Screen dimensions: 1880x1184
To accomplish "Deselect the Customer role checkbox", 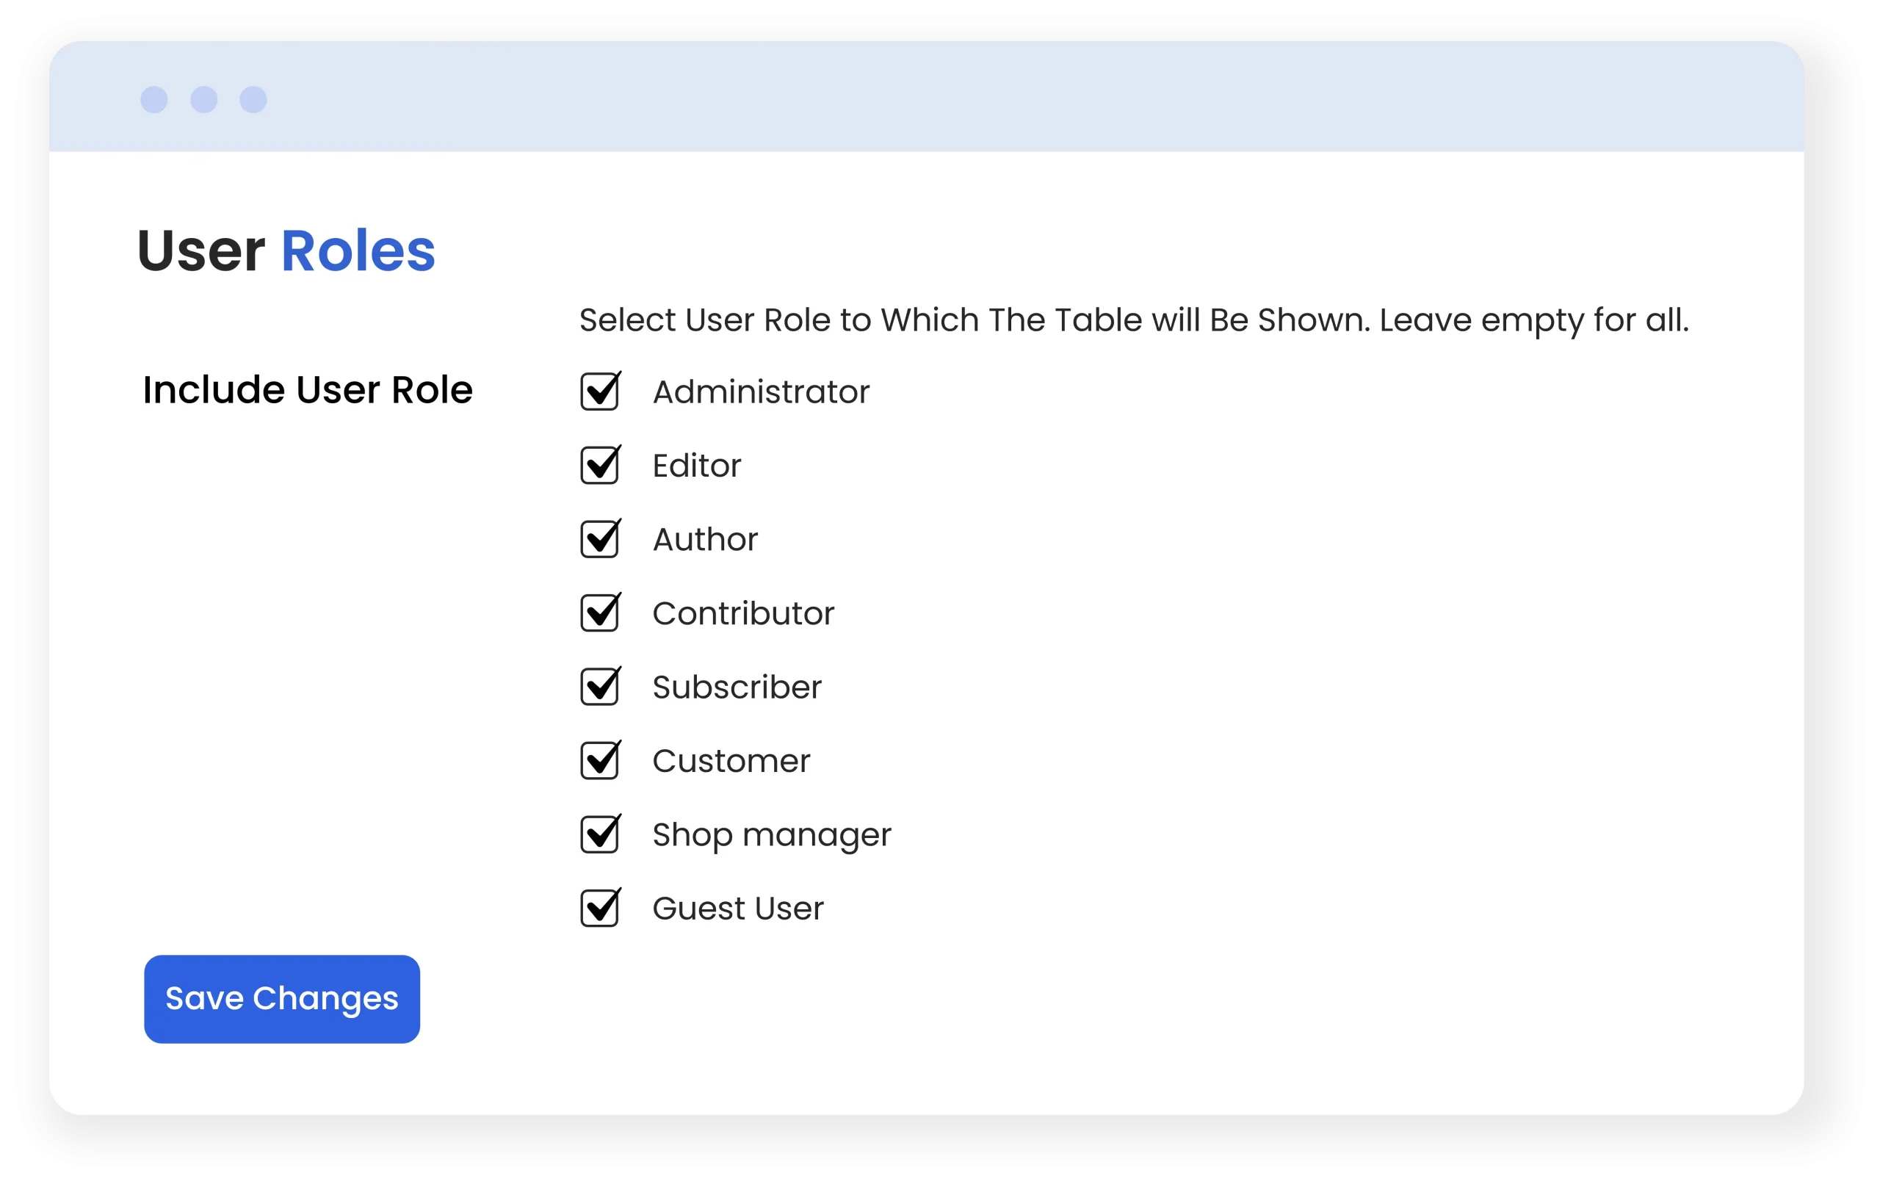I will 599,762.
